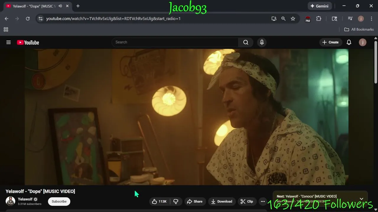
Task: Open the apps grid in bookmarks bar
Action: click(6, 29)
